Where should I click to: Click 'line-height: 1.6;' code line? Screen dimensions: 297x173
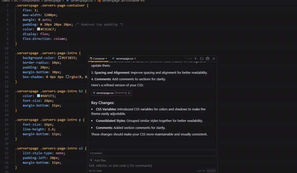(39, 129)
